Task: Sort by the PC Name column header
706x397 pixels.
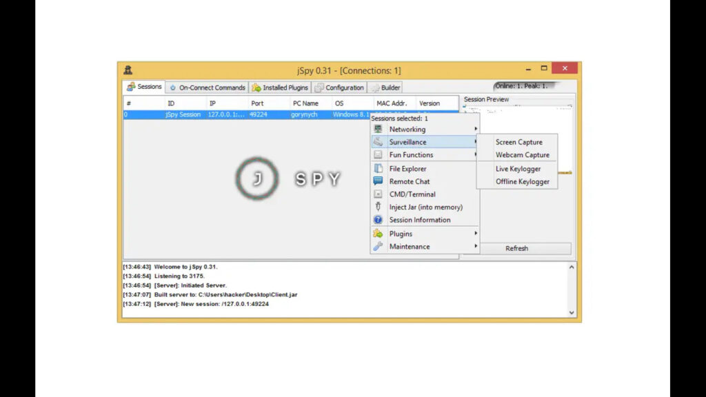Action: point(310,103)
